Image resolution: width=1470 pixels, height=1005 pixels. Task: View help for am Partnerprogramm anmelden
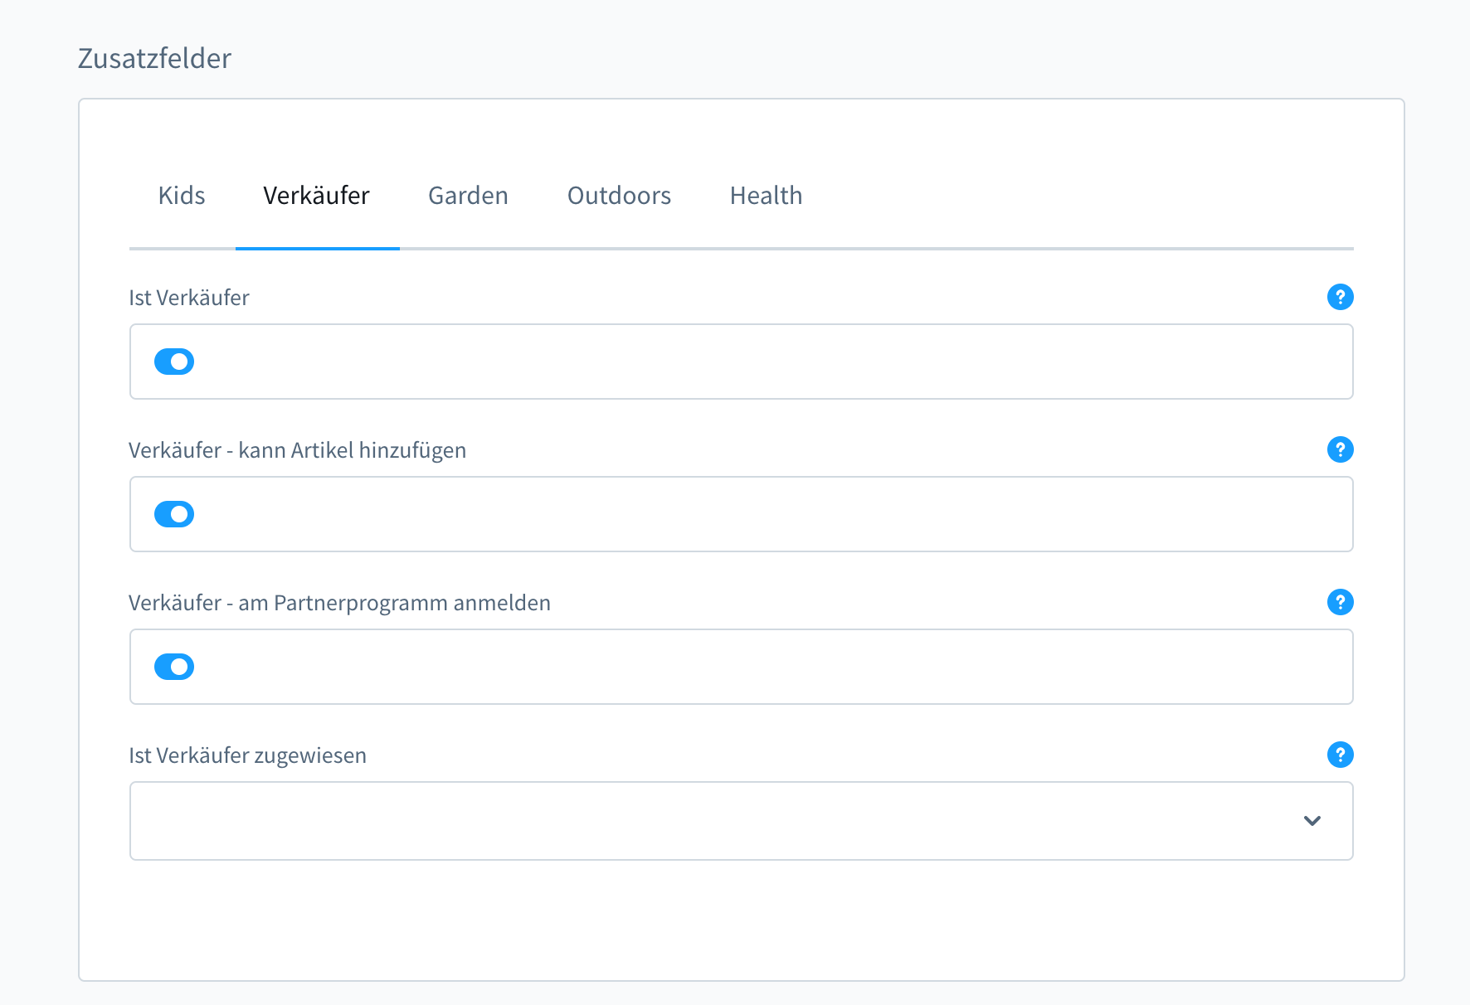click(1340, 602)
